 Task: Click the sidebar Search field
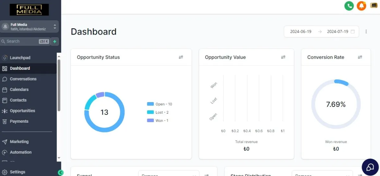pos(25,42)
